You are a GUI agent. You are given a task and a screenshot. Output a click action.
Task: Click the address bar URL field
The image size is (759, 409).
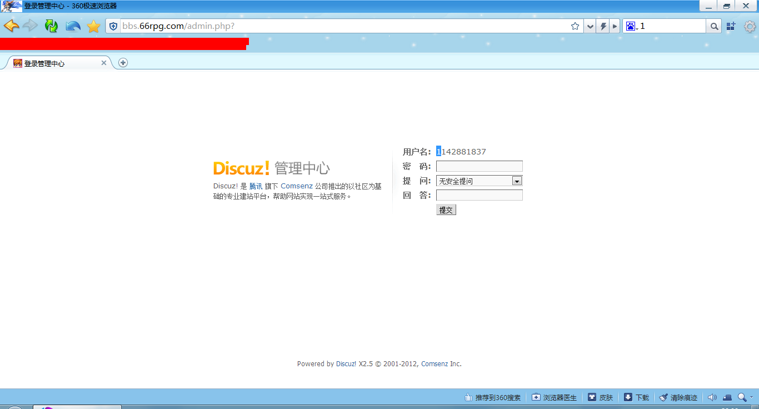344,26
